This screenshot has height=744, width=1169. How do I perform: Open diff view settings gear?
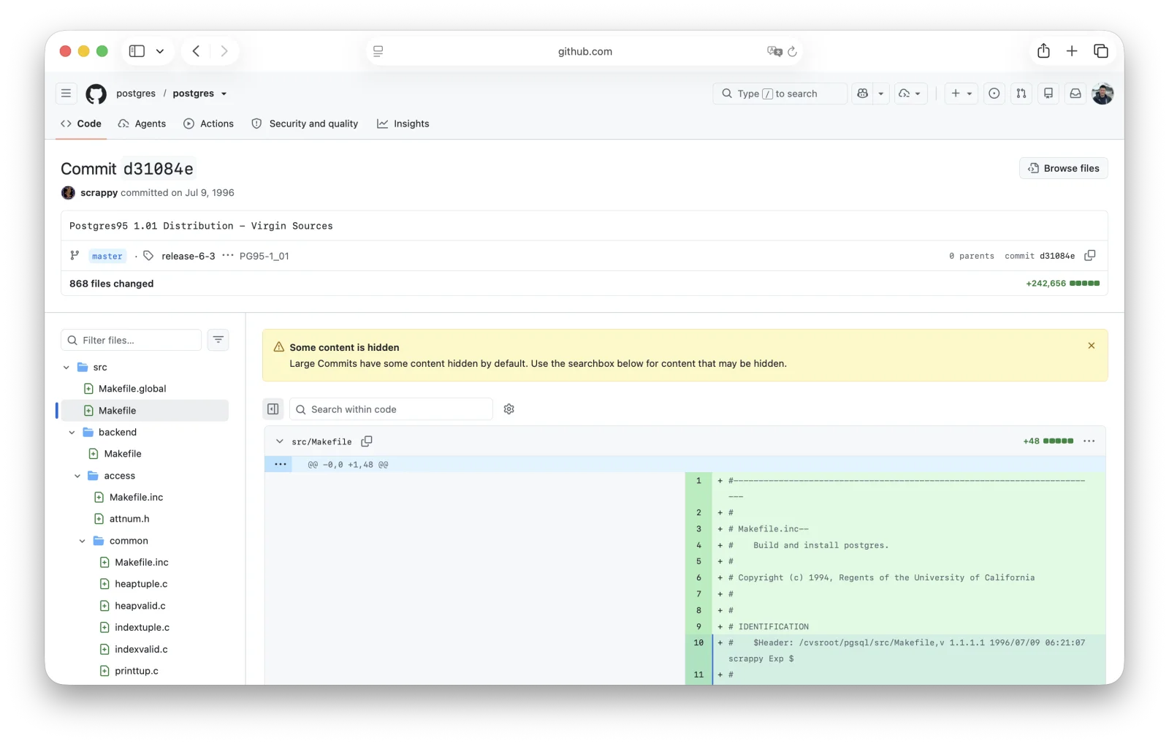tap(509, 409)
